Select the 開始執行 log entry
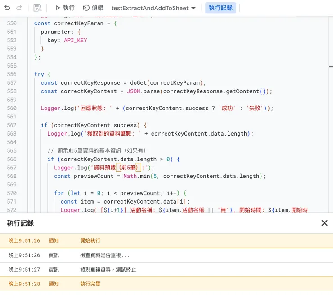The image size is (333, 299). [x=166, y=240]
